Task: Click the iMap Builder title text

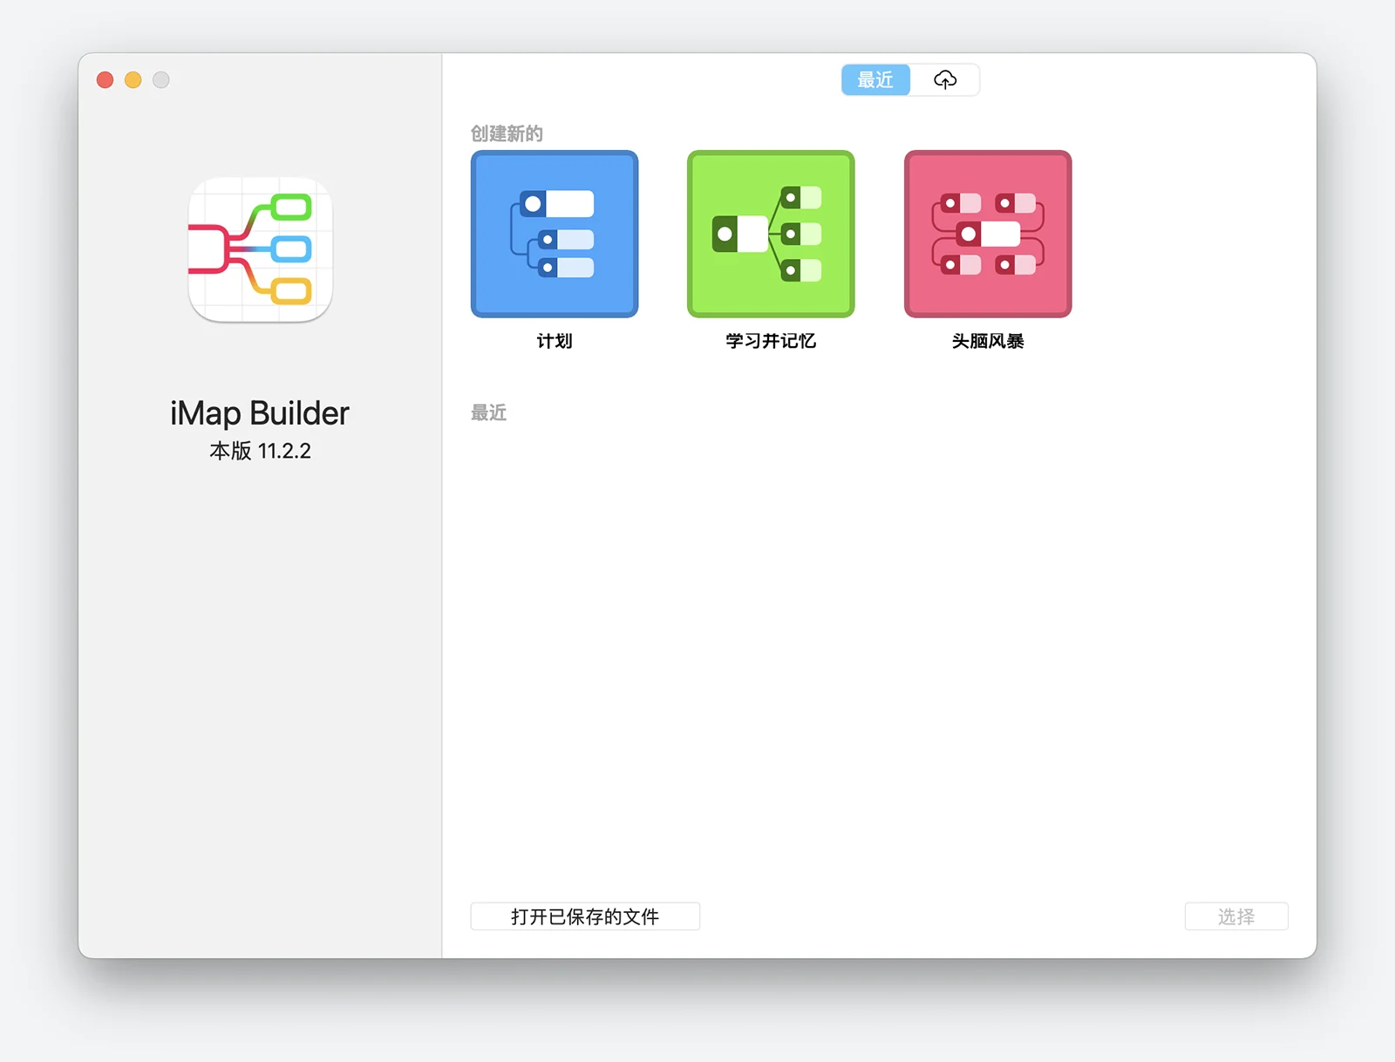Action: (260, 413)
